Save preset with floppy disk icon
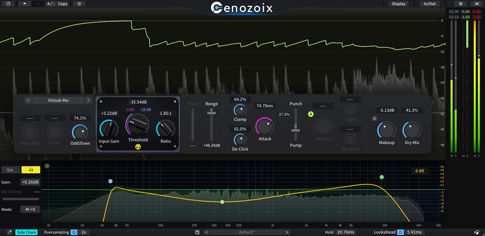Screen dimensions: 485x236 tap(197, 232)
